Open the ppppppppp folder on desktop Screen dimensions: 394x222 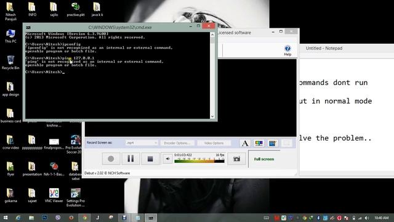tap(32, 142)
